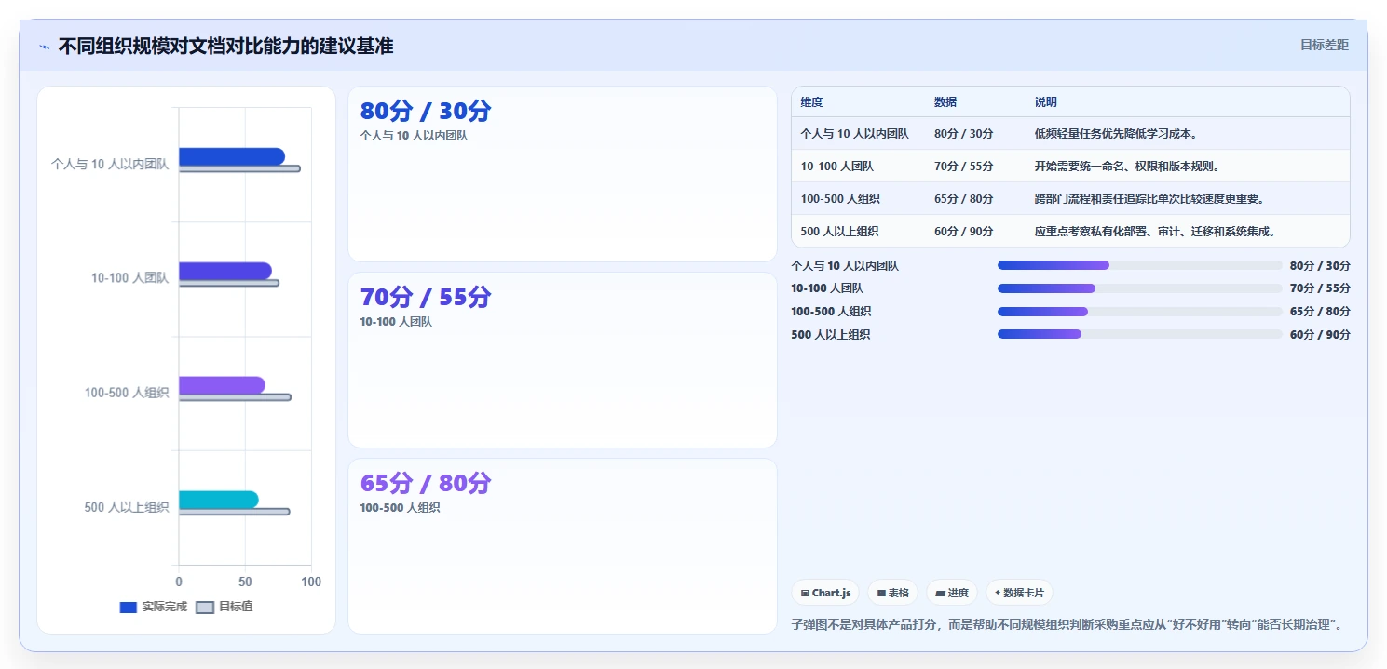The image size is (1387, 669).
Task: Click 60分 / 90分 in the table
Action: pyautogui.click(x=964, y=232)
